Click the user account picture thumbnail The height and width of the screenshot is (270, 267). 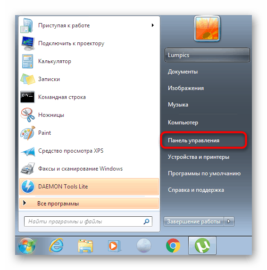point(207,28)
